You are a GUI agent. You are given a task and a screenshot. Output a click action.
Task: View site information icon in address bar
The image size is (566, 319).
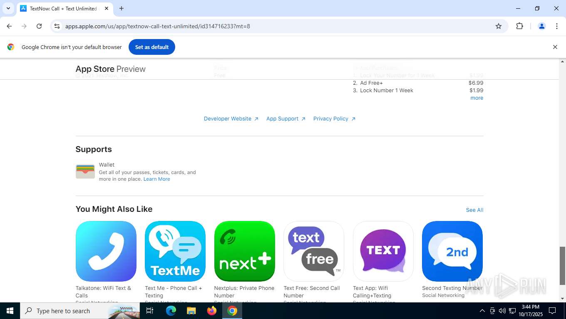(57, 26)
